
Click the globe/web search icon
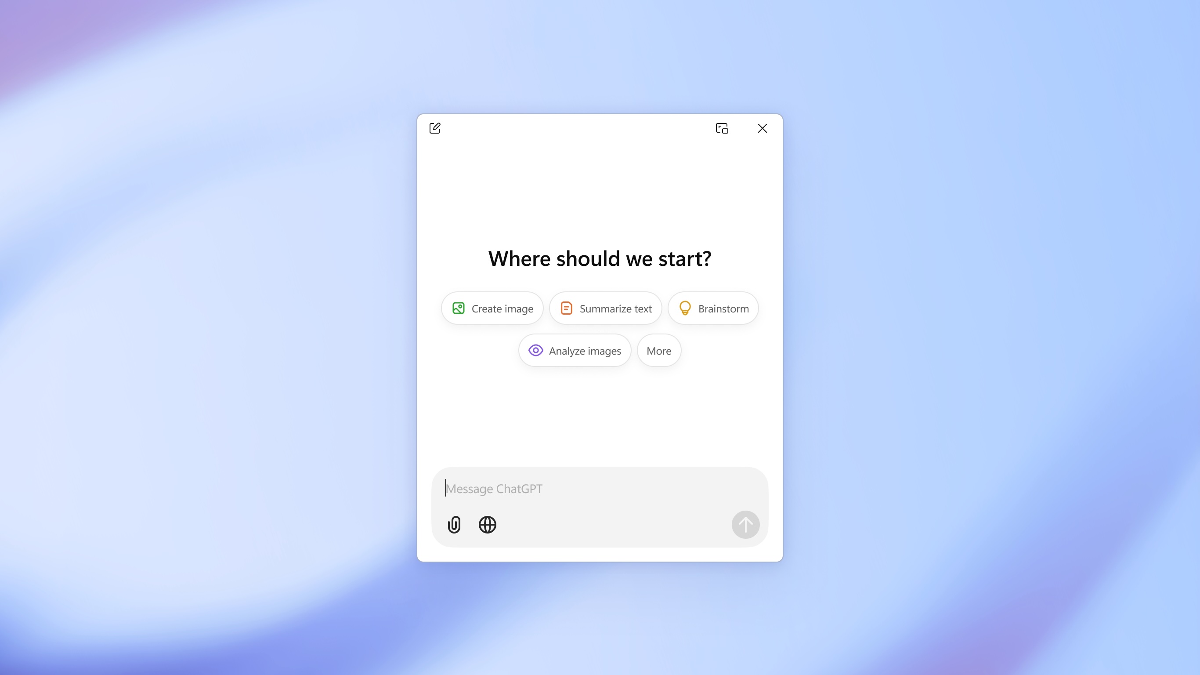487,525
